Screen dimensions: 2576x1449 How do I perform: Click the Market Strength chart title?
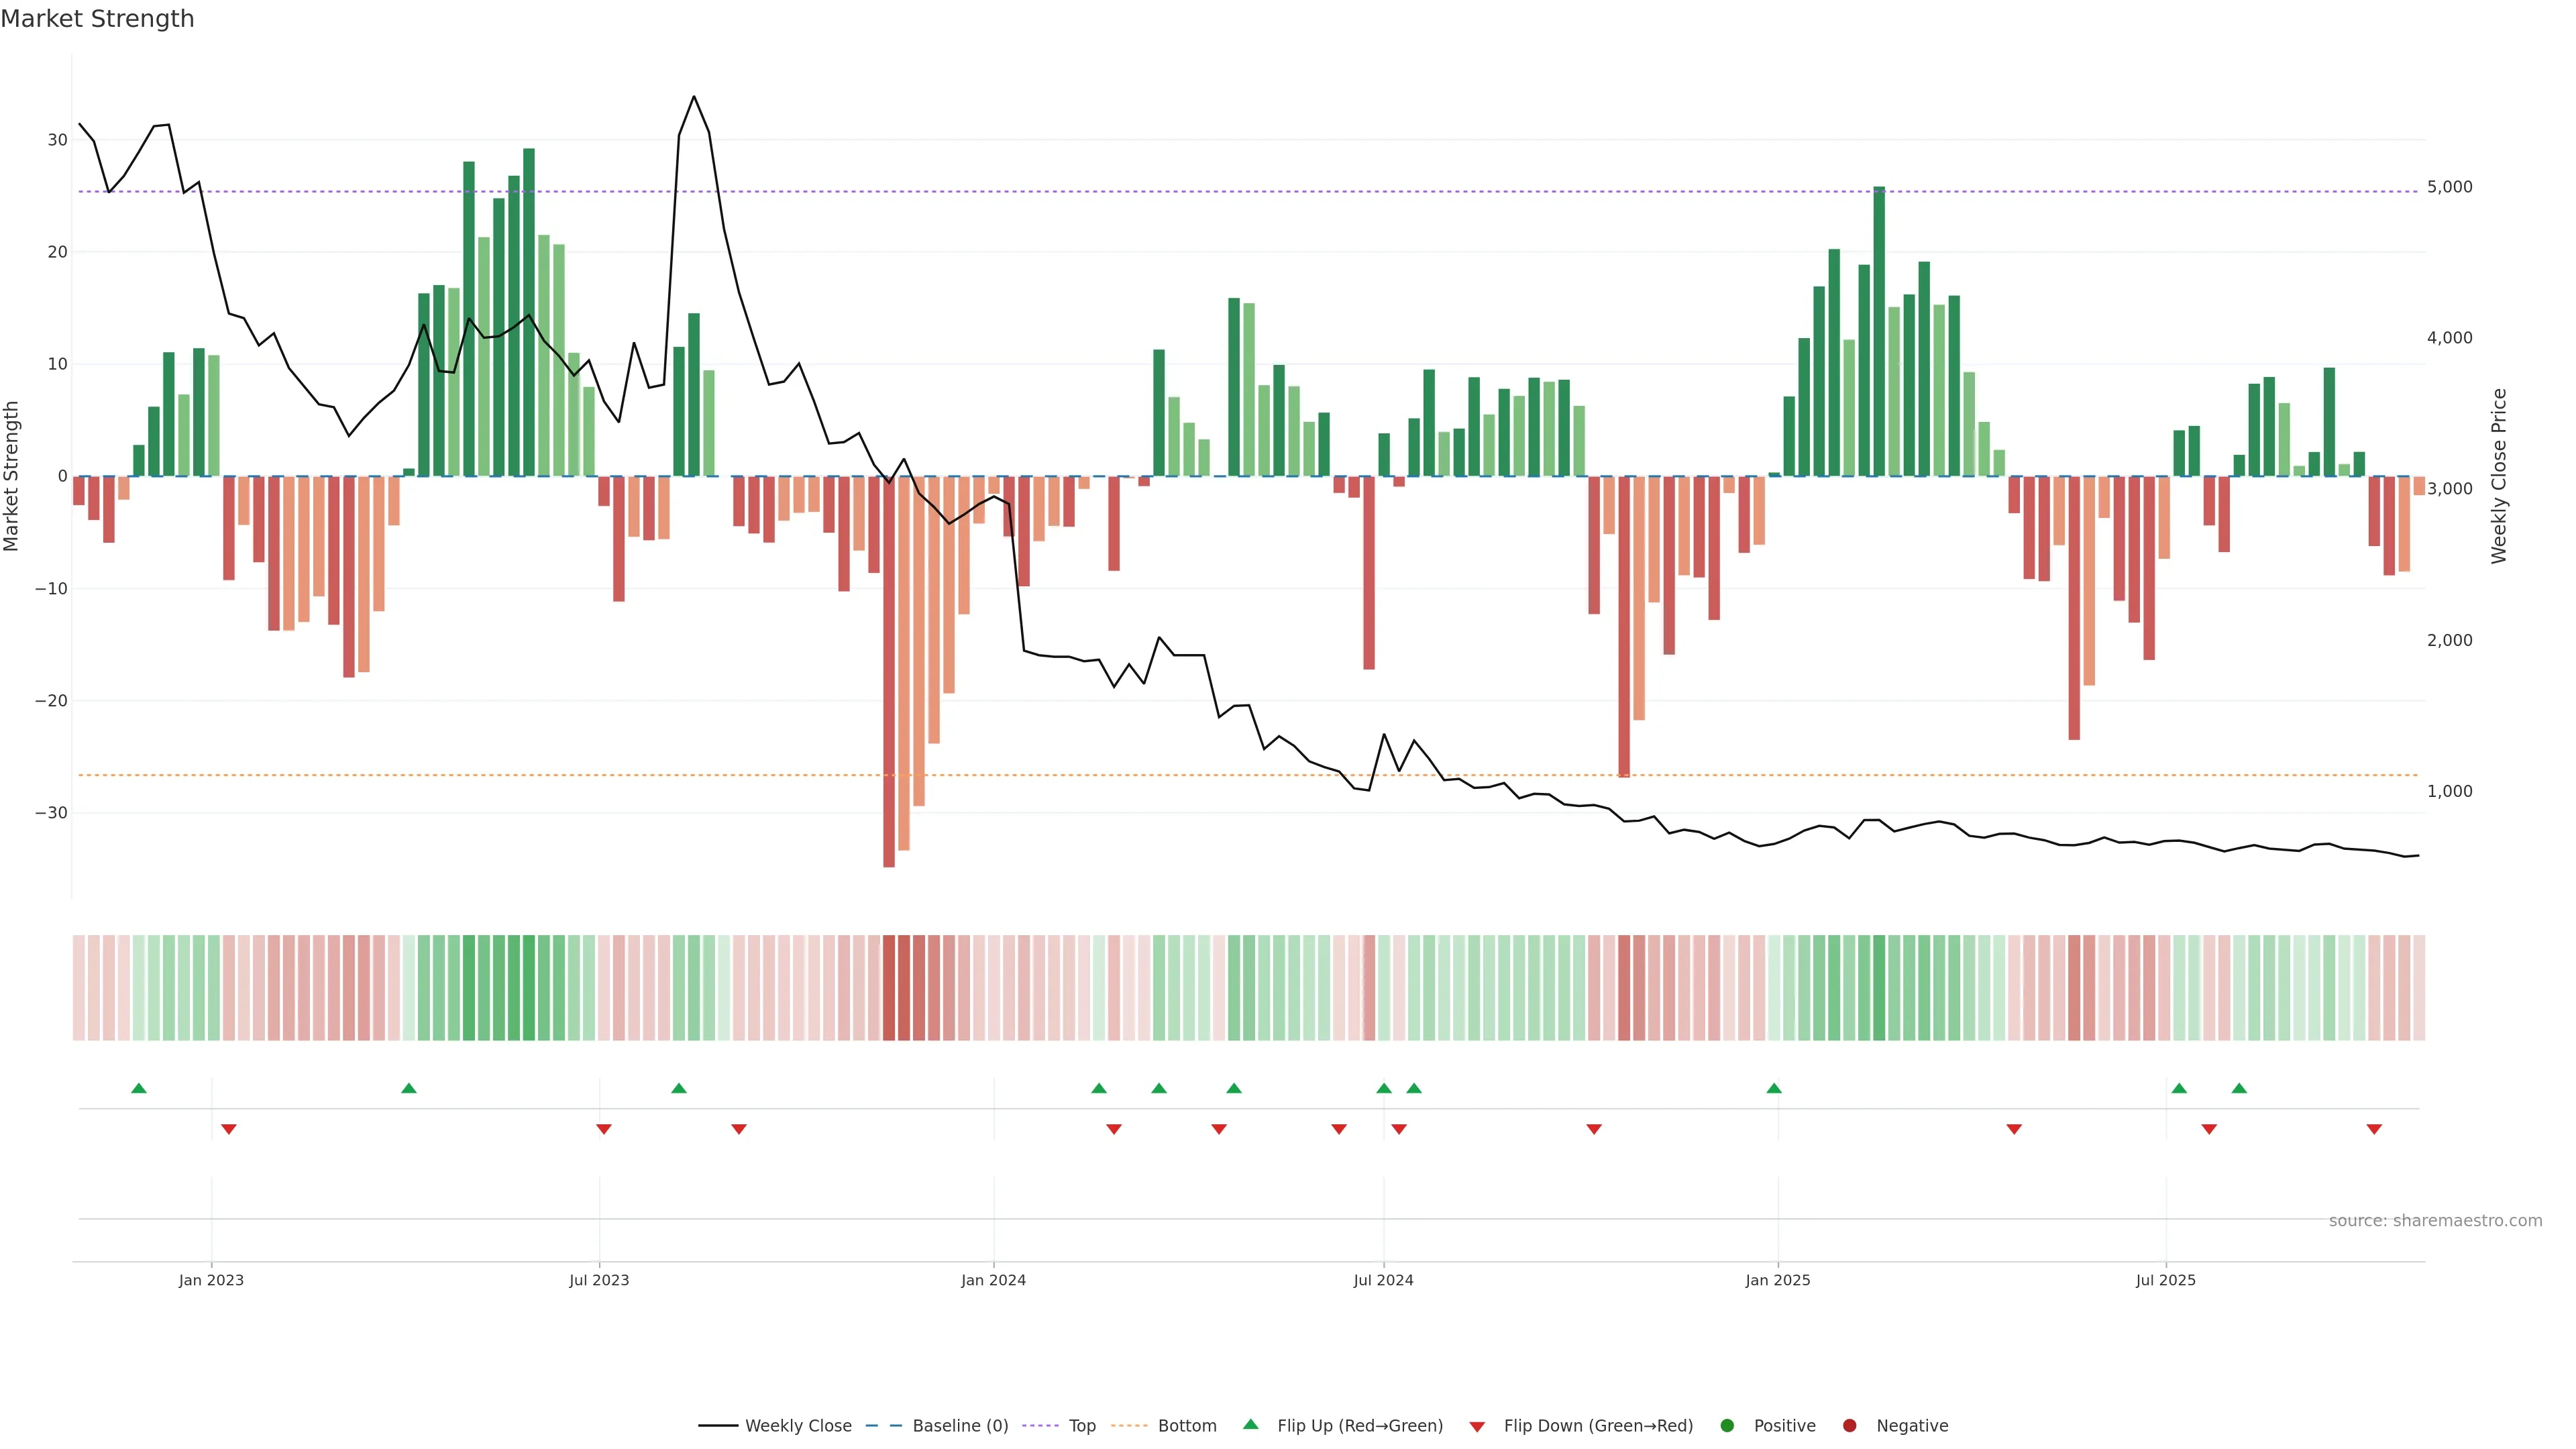coord(97,19)
